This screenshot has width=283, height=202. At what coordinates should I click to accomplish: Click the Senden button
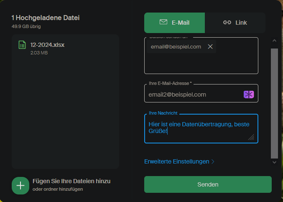point(208,184)
